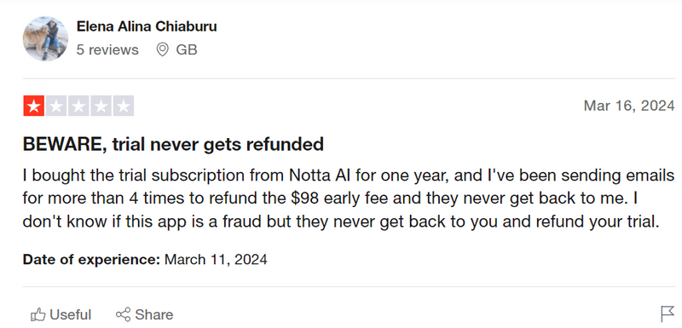Click the thumbs-up icon beside Useful

[38, 314]
